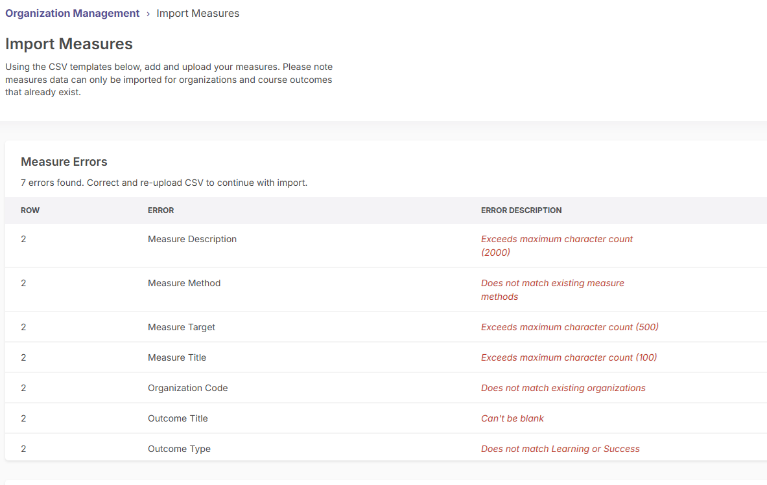
Task: Click the 'Exceeds maximum character count (2000)' error
Action: tap(556, 245)
